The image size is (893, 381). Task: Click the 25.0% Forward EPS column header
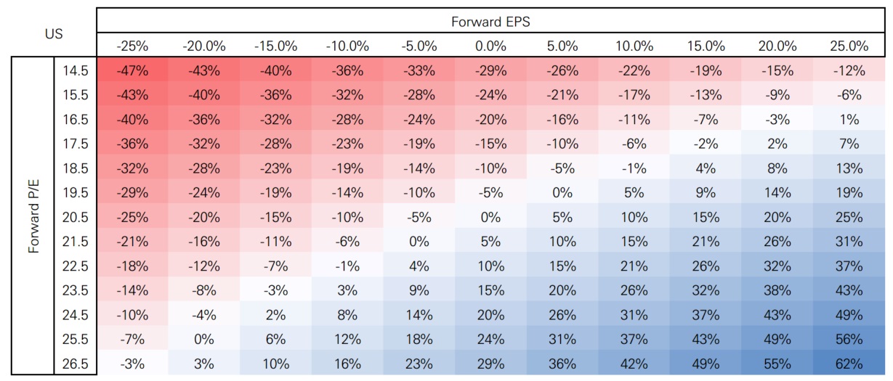click(849, 46)
